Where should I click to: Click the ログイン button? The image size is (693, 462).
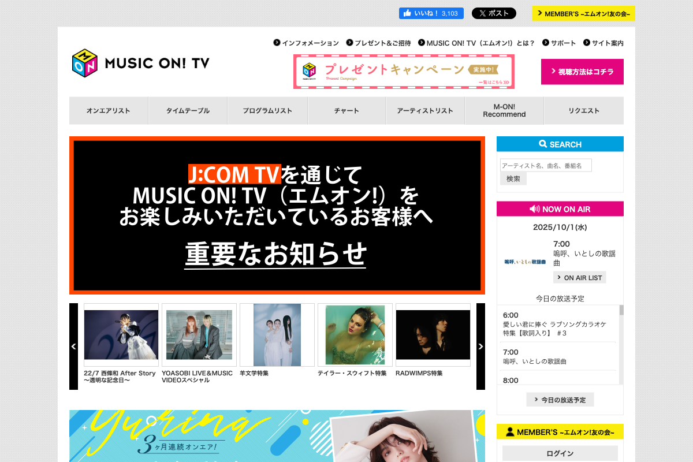pos(560,453)
